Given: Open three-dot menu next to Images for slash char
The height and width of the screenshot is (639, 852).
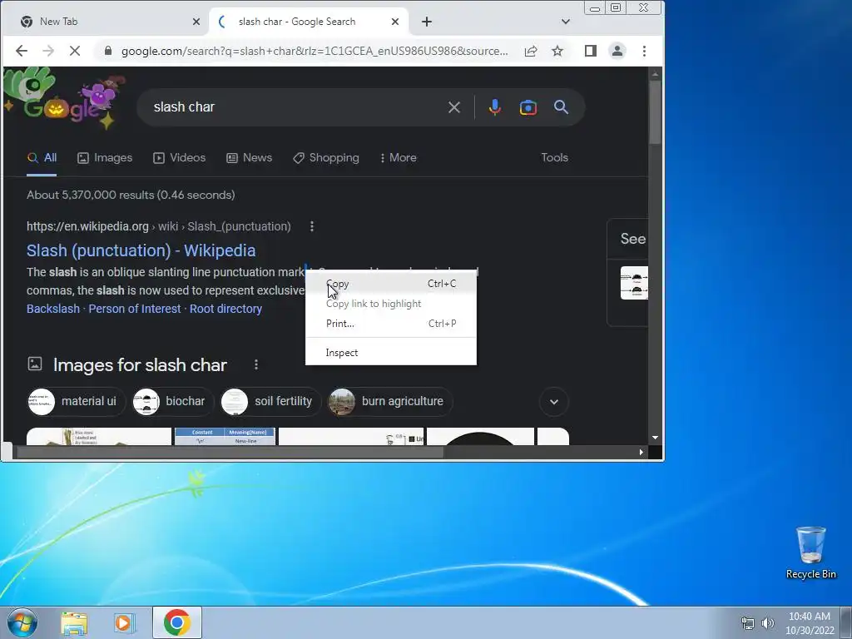Looking at the screenshot, I should tap(256, 365).
